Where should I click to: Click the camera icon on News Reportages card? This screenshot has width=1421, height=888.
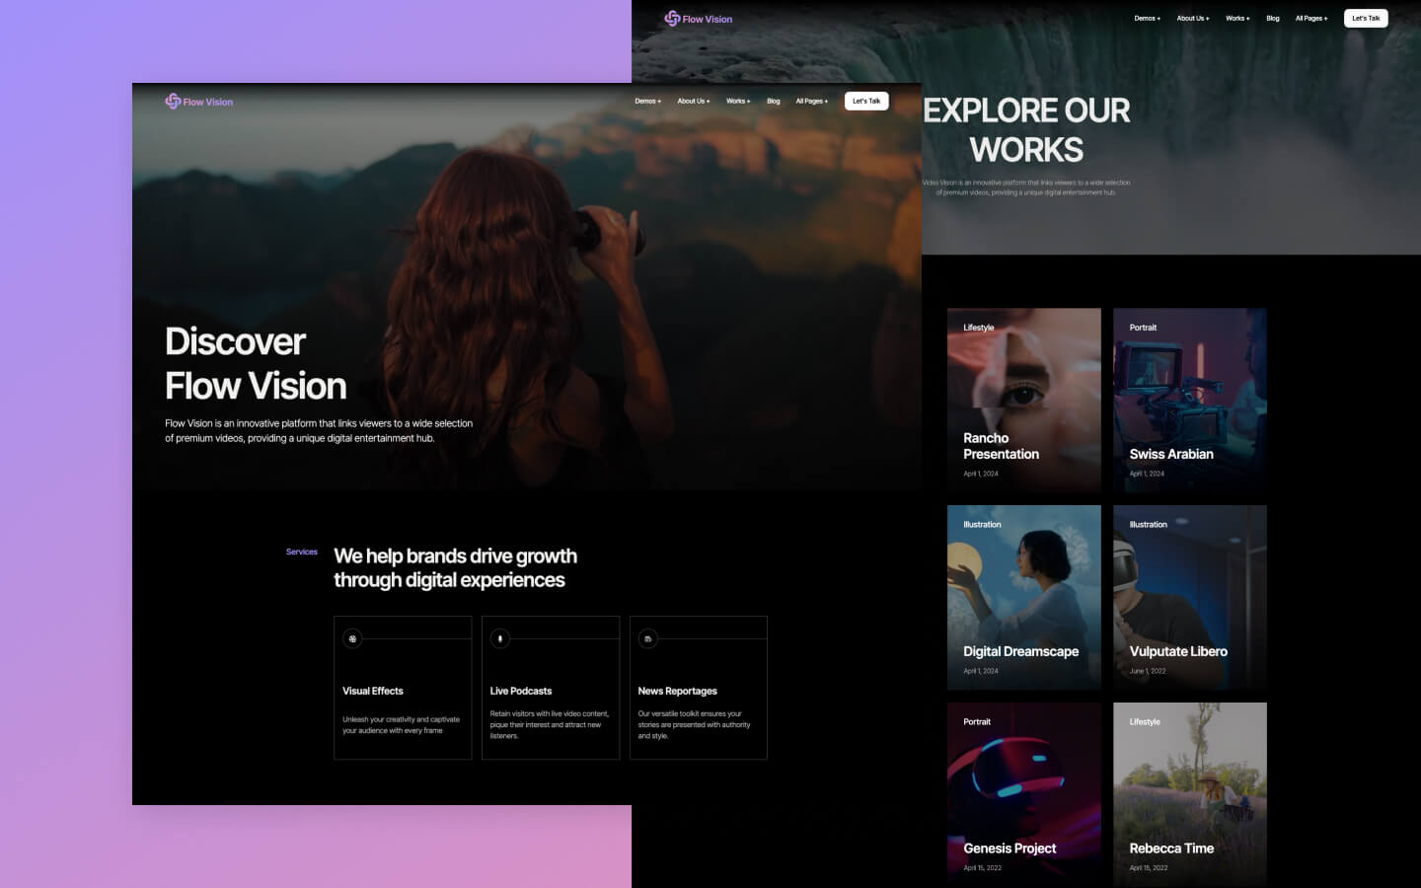(648, 638)
